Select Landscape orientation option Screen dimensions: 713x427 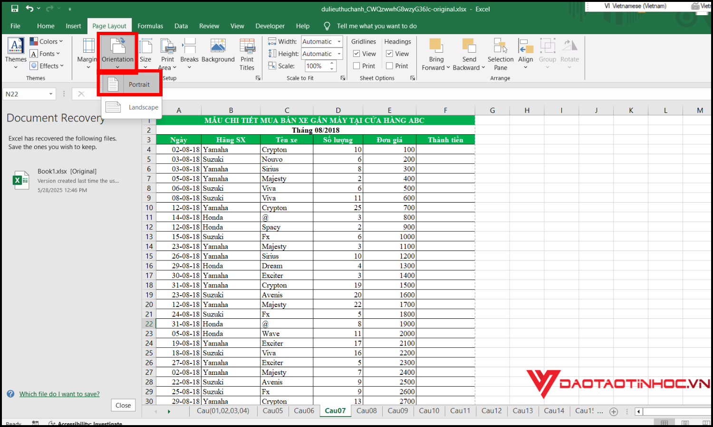132,107
